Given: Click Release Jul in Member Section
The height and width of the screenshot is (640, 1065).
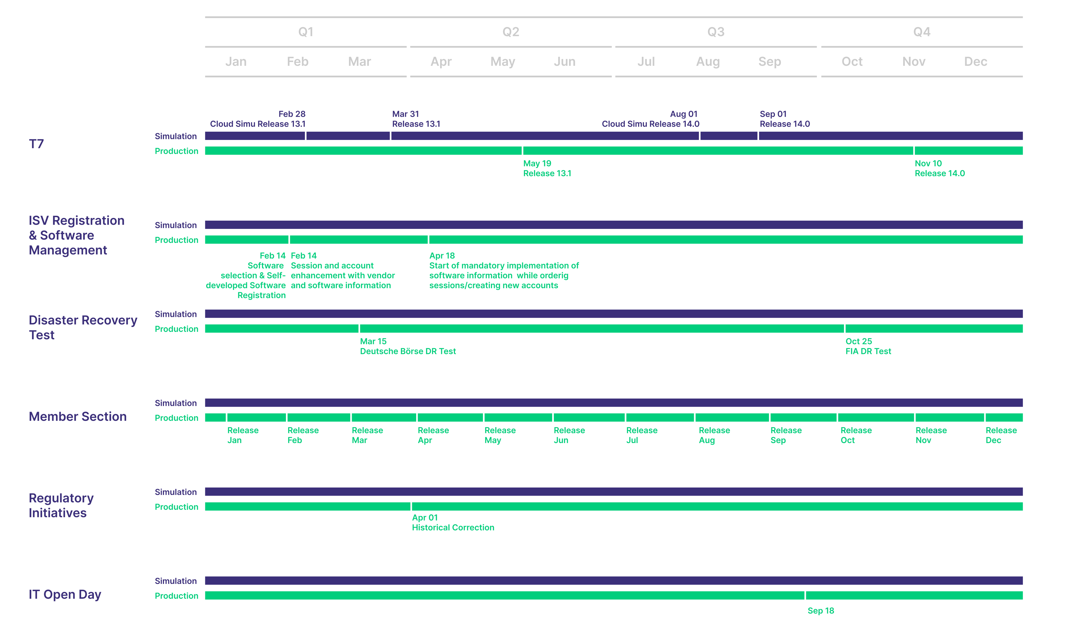Looking at the screenshot, I should pos(641,435).
